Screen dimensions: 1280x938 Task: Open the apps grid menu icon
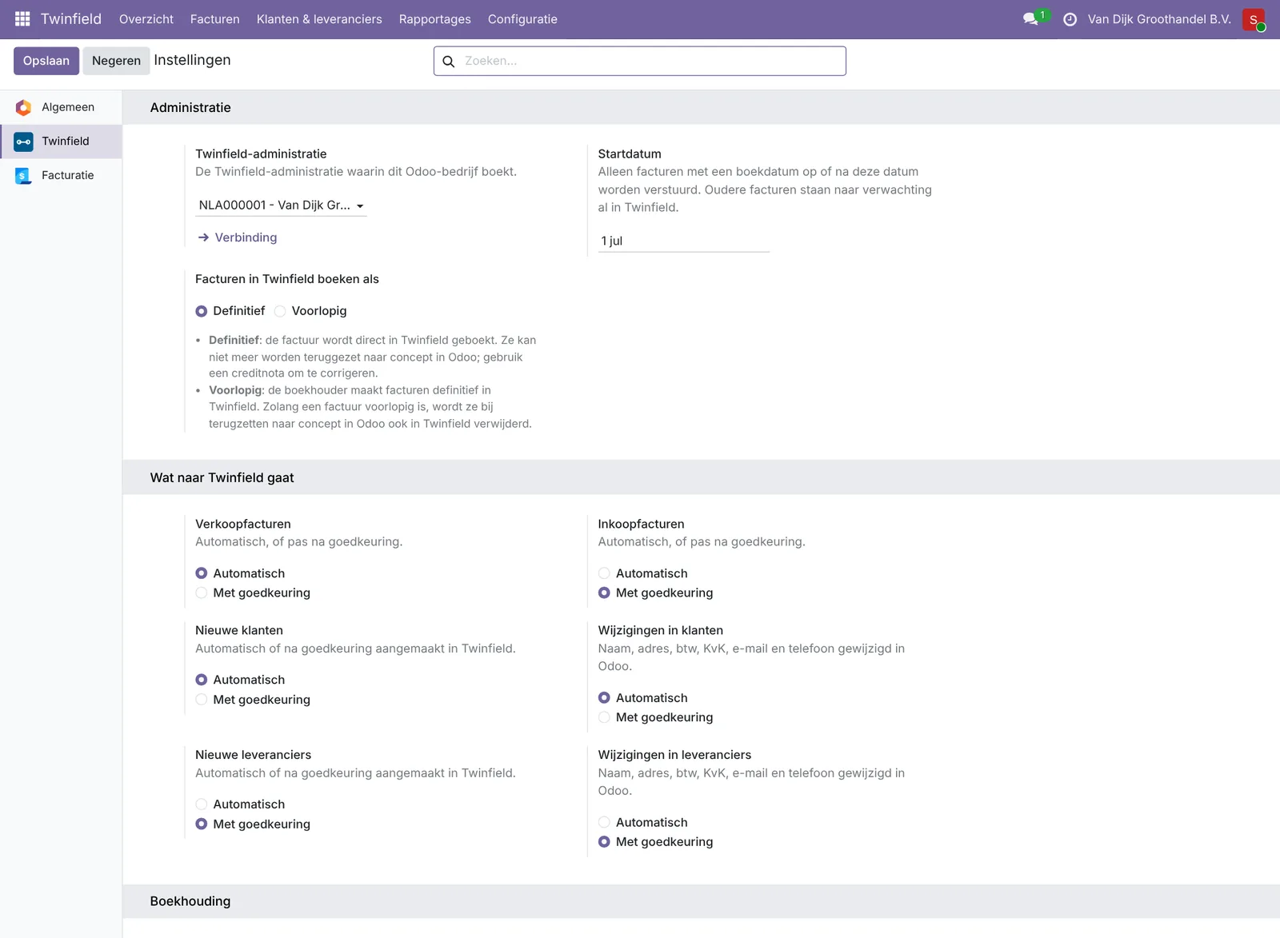(x=22, y=18)
